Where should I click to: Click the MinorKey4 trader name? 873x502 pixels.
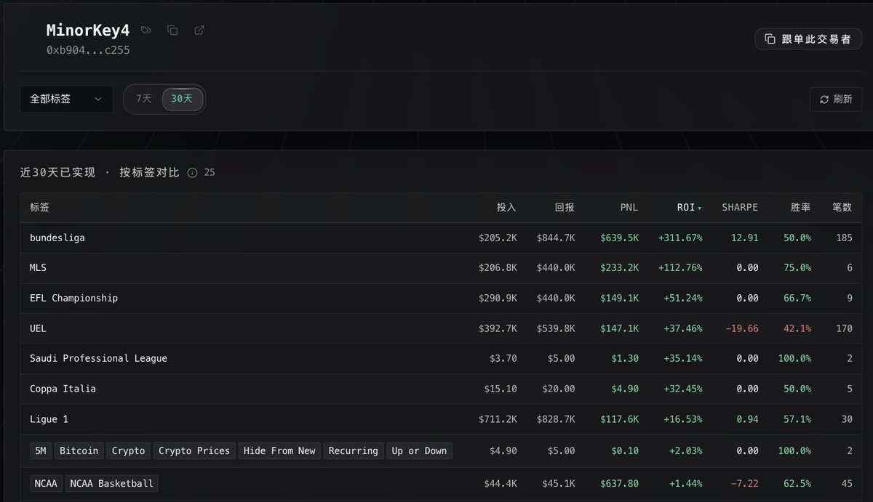click(88, 31)
